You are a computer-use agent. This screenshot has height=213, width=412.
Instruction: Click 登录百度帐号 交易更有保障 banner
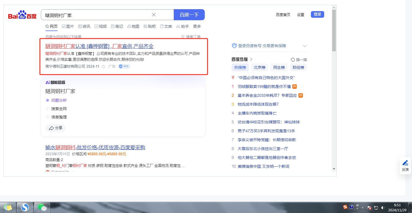pyautogui.click(x=262, y=46)
